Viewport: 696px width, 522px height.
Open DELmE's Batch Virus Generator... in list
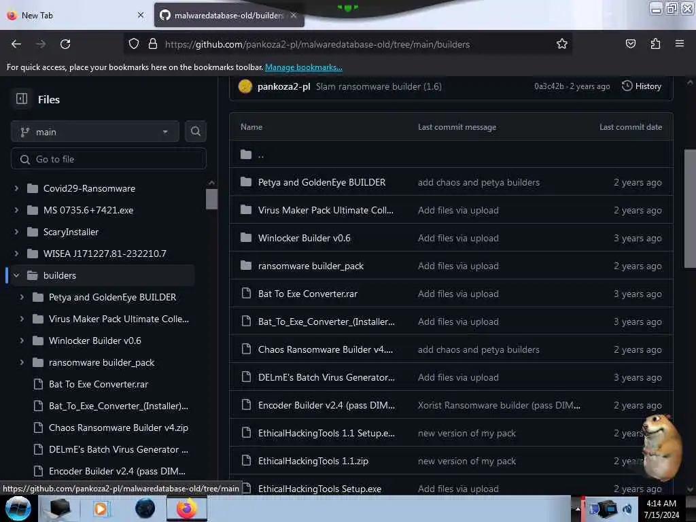click(x=326, y=377)
